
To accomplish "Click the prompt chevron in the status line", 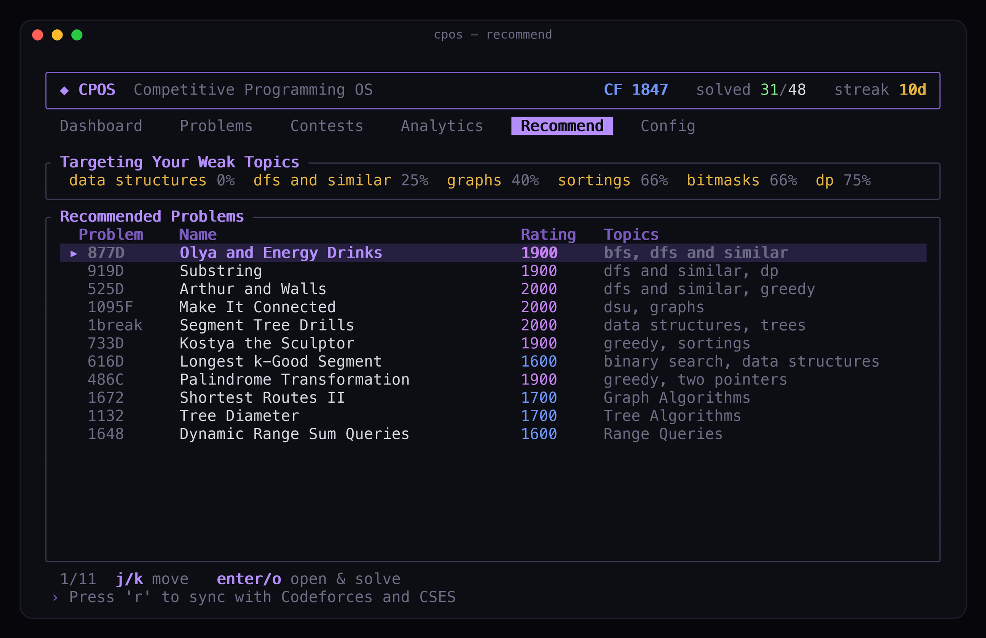I will point(55,597).
